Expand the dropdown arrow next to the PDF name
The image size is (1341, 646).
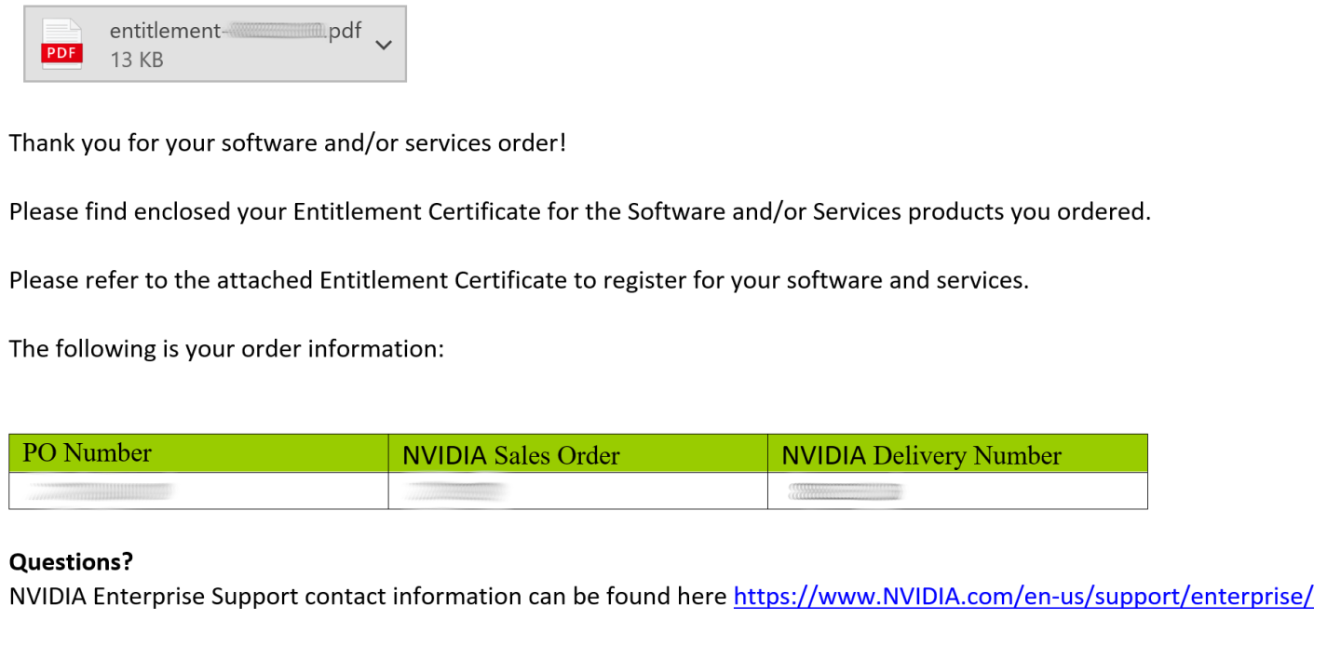383,43
